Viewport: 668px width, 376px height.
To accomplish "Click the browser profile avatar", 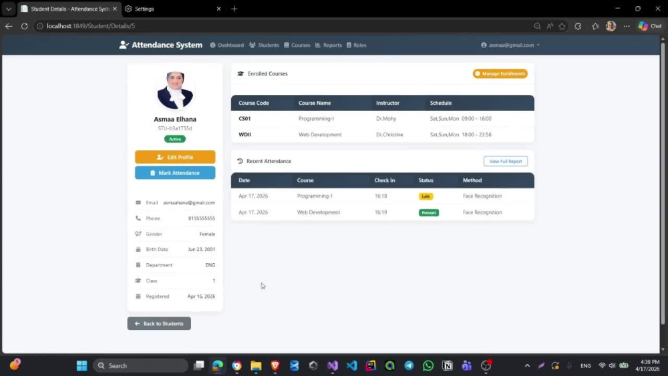I will click(611, 26).
